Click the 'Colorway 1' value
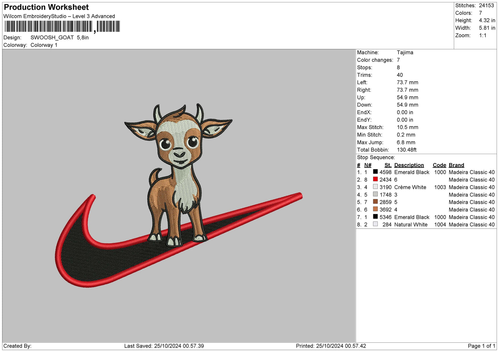499x352 pixels. 44,45
